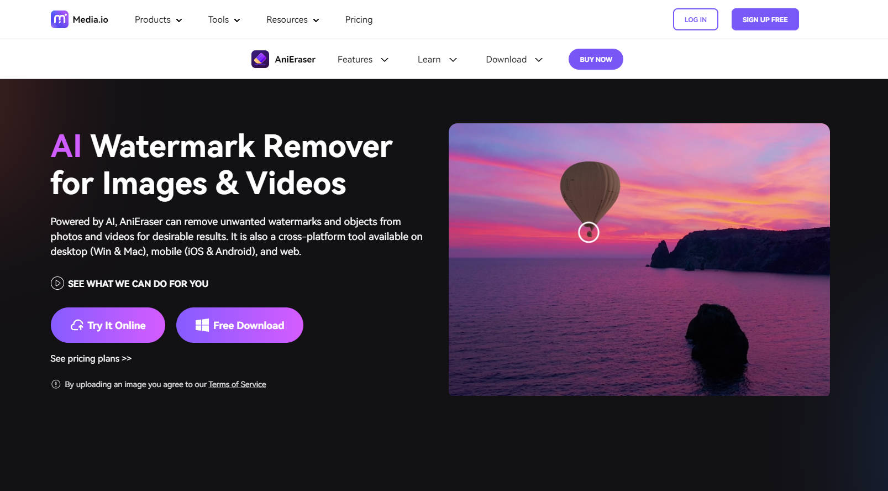Hit the BUY NOW button

(596, 60)
